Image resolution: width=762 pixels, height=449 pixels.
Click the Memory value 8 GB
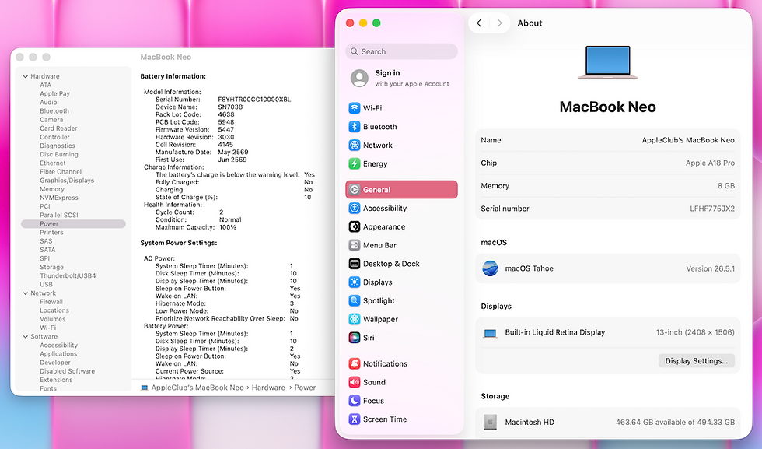point(726,186)
